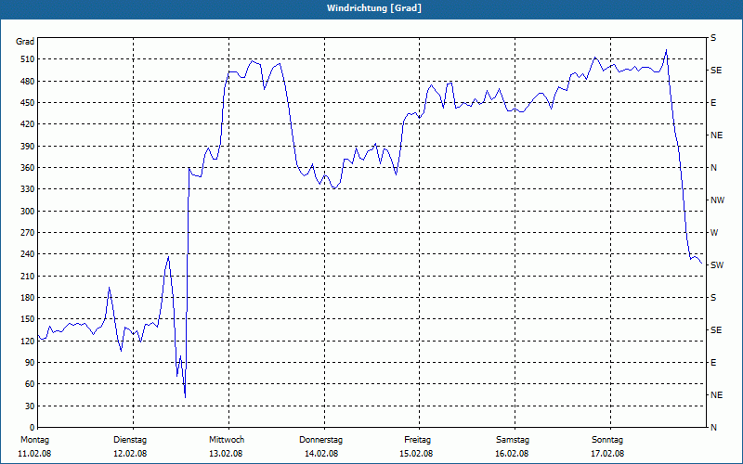
Task: Click the topmost S compass label
Action: click(713, 38)
